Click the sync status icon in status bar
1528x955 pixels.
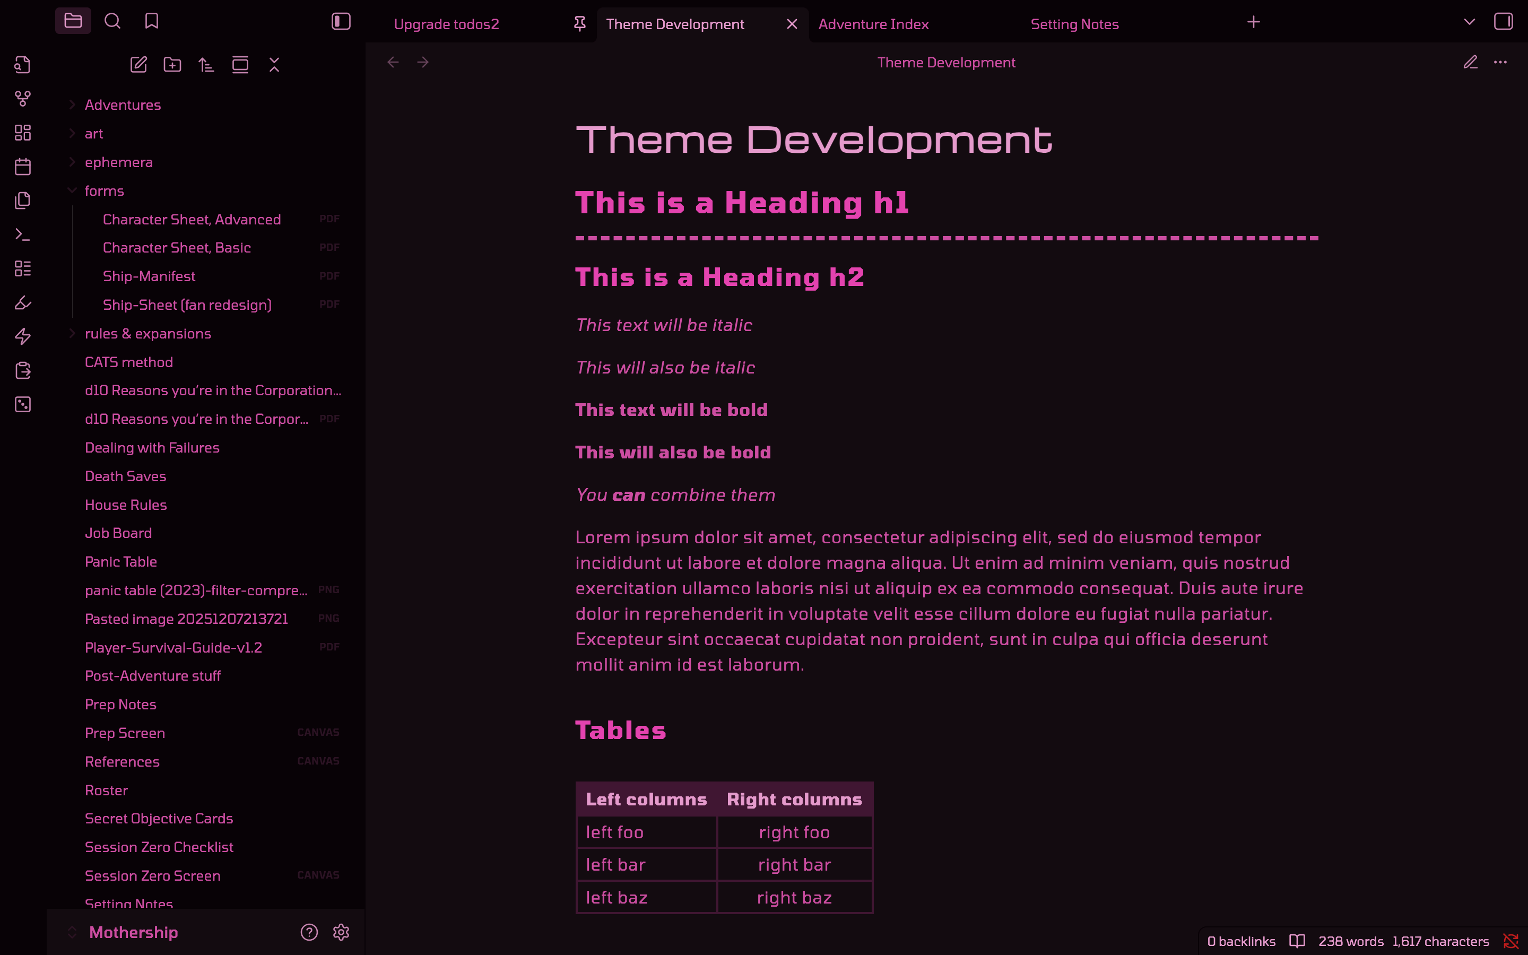click(x=1510, y=941)
